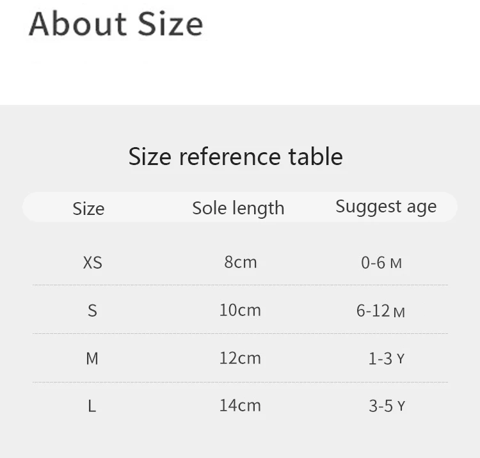Click the 8cm sole length value

[240, 262]
